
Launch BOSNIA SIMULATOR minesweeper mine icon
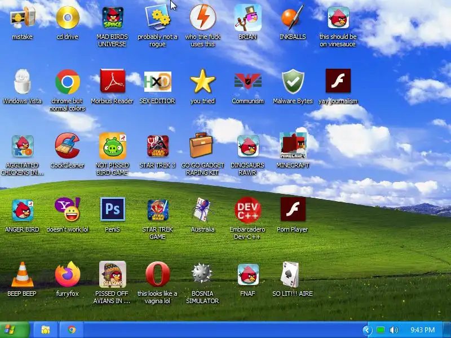click(x=202, y=274)
